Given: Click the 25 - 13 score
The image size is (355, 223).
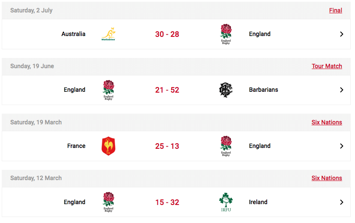Looking at the screenshot, I should pos(167,146).
